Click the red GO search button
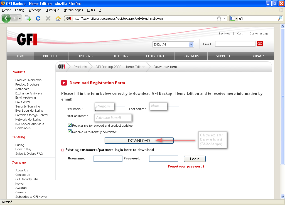This screenshot has height=205, width=285. (260, 44)
